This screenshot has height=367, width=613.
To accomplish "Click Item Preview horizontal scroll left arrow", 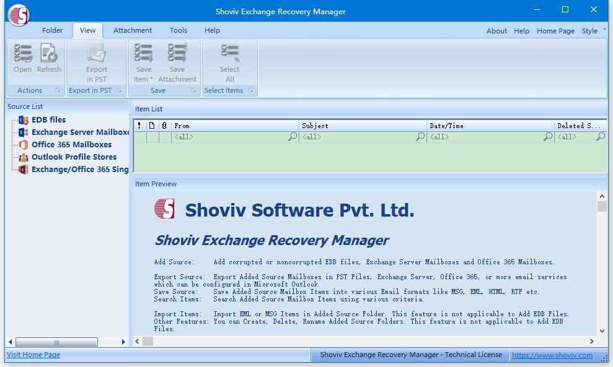I will tap(137, 341).
